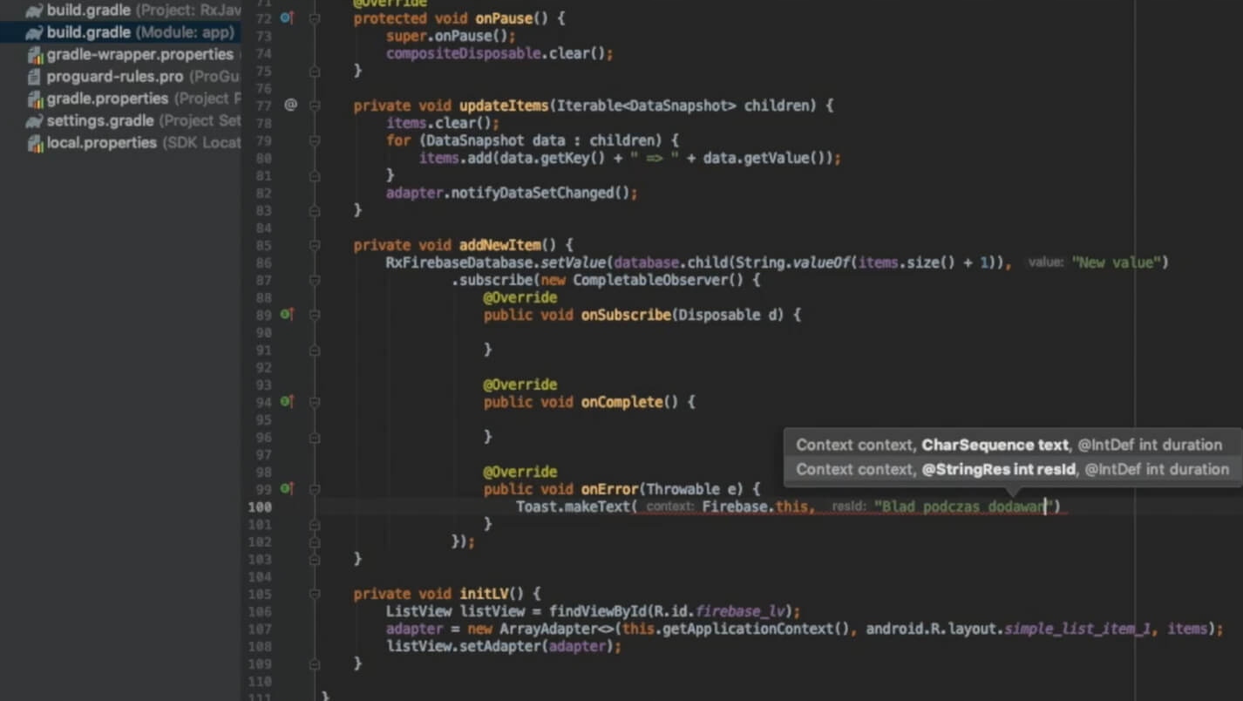The image size is (1243, 701).
Task: Select build.gradle (Module: app) in the tree
Action: [x=140, y=33]
